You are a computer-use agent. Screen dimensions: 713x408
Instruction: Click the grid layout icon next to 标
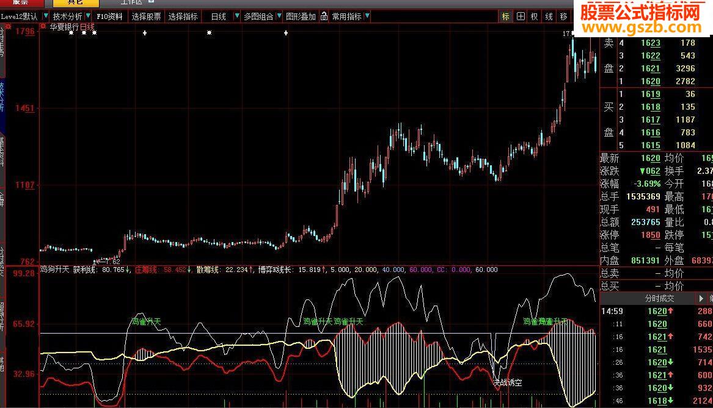(x=521, y=16)
